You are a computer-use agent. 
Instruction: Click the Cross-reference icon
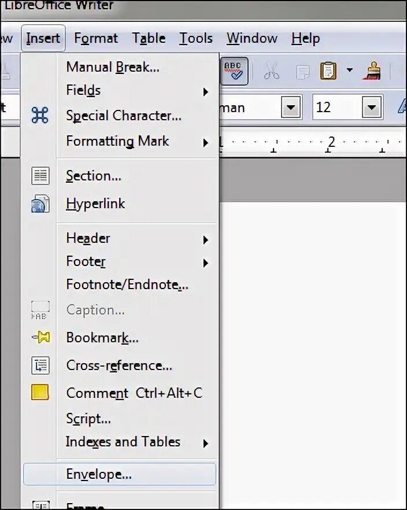click(x=40, y=365)
